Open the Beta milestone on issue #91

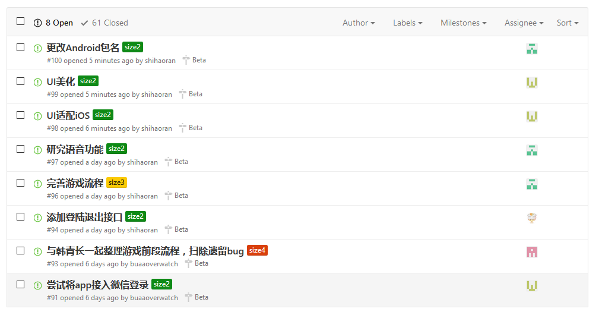tap(197, 297)
